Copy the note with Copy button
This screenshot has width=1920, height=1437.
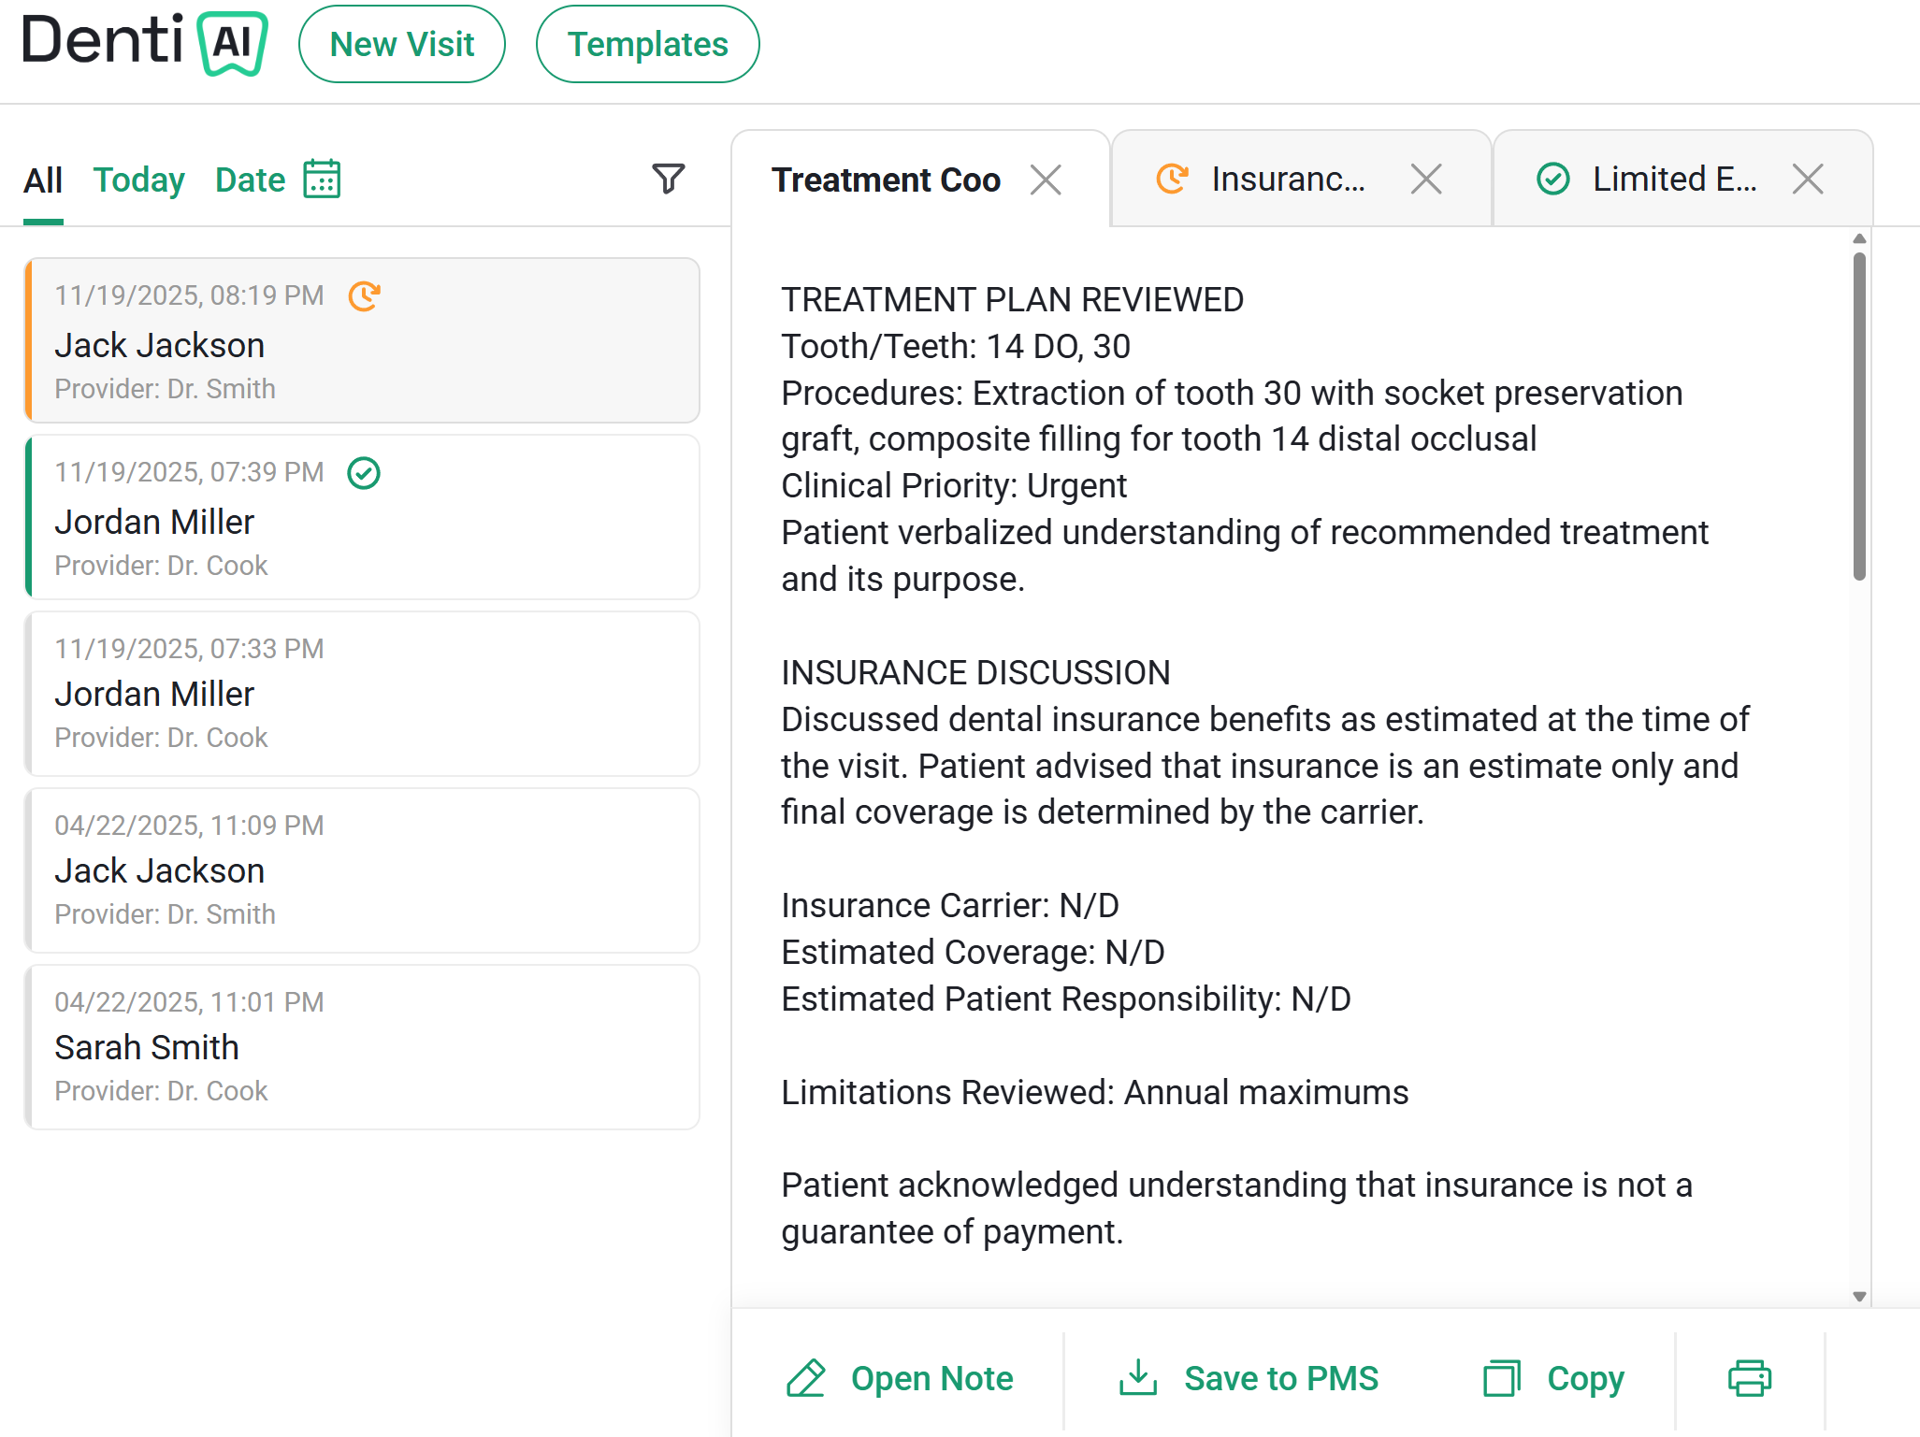(1553, 1378)
